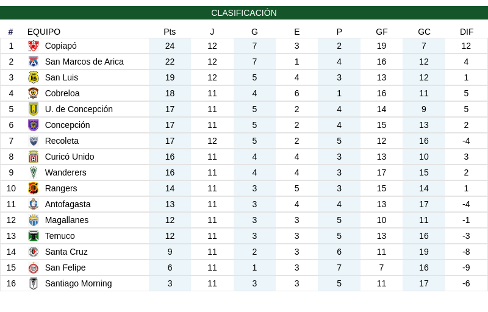Click the Antofagasta team name
488x312 pixels.
[x=68, y=205]
